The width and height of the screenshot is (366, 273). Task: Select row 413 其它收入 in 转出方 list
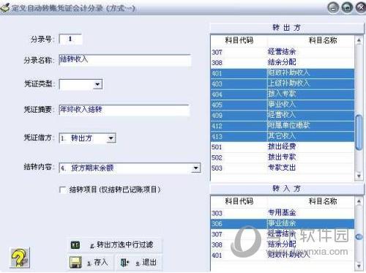283,136
